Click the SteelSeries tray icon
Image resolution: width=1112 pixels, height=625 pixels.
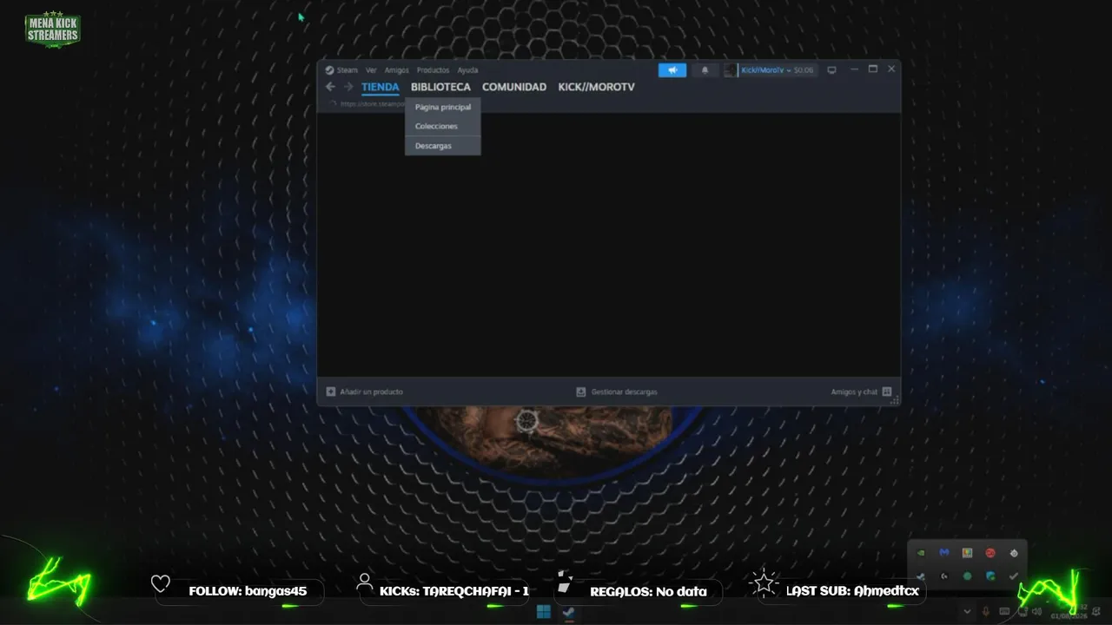(1014, 553)
